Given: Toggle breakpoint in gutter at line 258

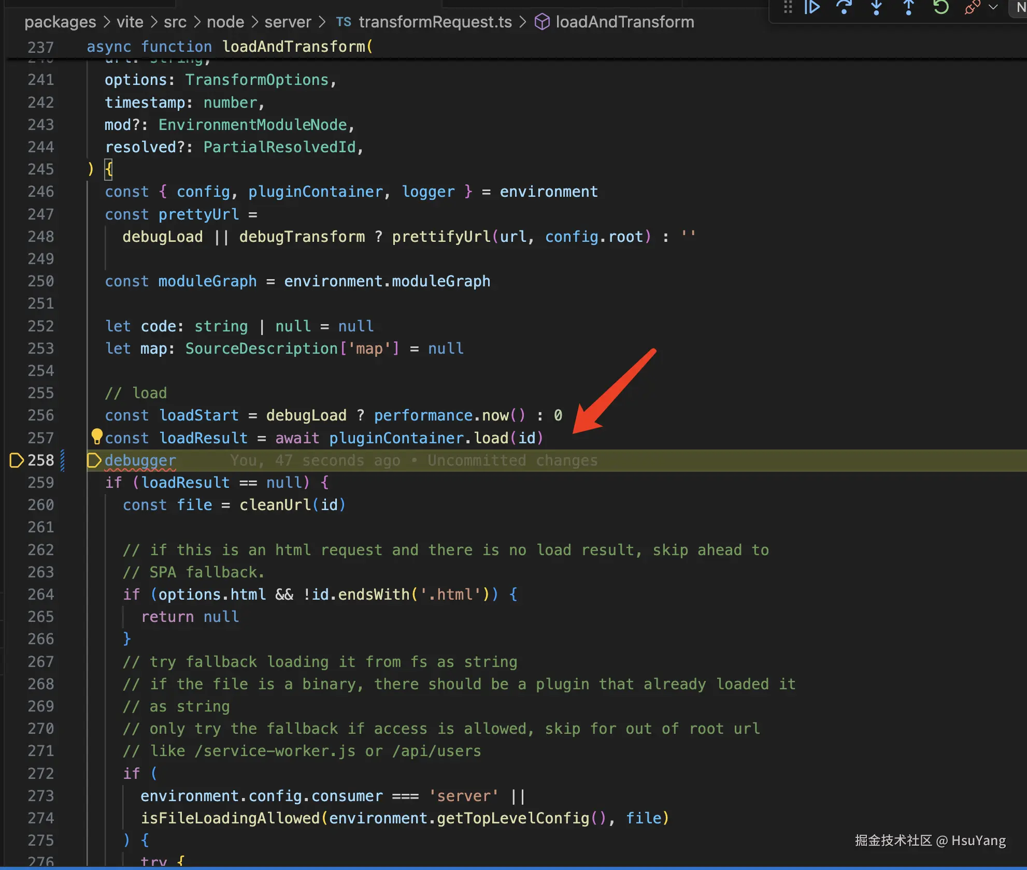Looking at the screenshot, I should [x=17, y=460].
